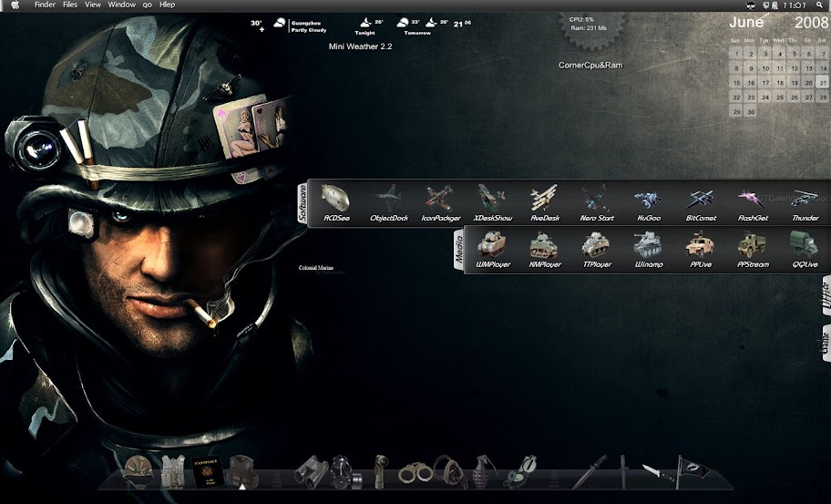
Task: Click the Tomorrow forecast in weather widget
Action: click(x=421, y=26)
